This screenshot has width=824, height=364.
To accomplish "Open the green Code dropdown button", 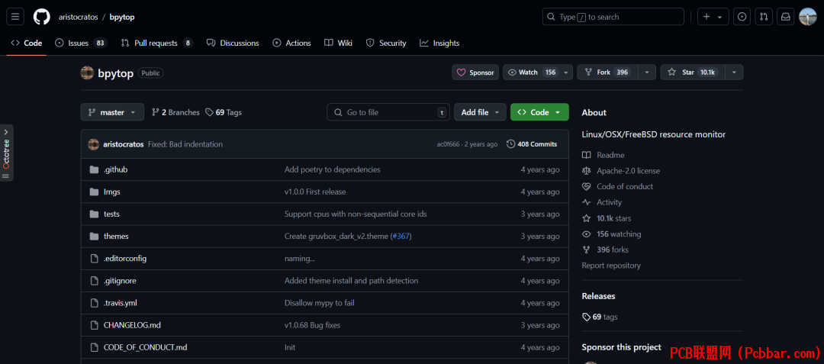I will click(539, 112).
